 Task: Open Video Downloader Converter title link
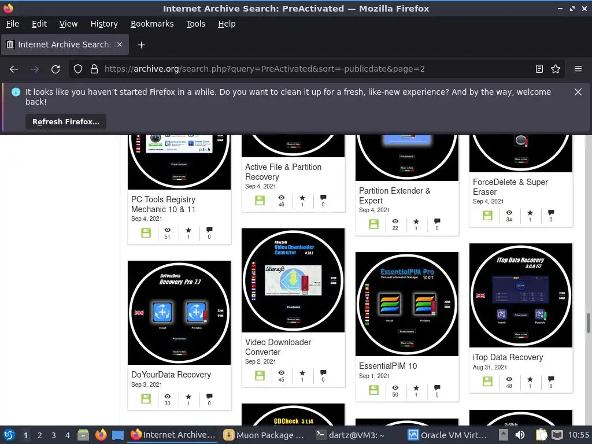(x=278, y=347)
